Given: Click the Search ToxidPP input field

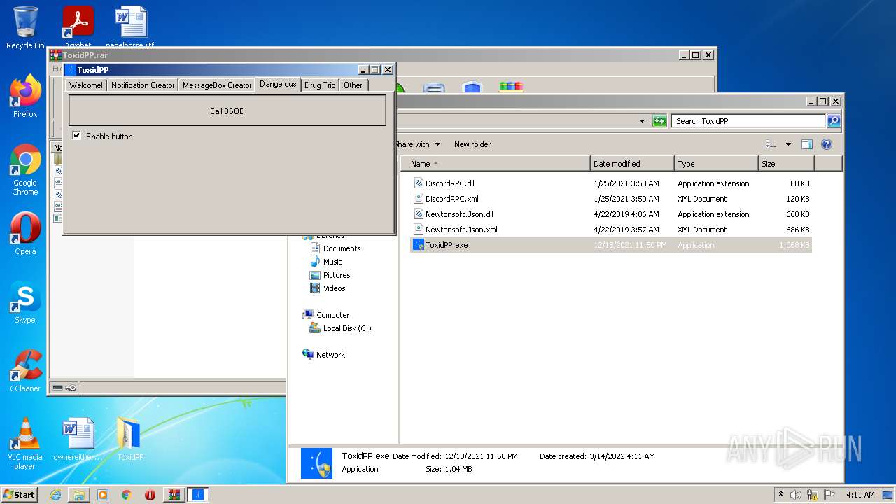Looking at the screenshot, I should (749, 121).
